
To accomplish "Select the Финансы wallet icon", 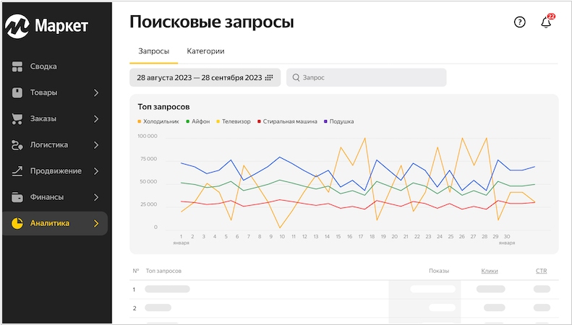I will [x=17, y=197].
